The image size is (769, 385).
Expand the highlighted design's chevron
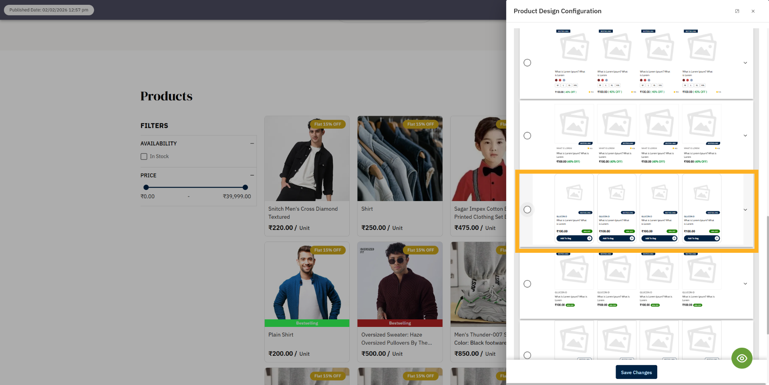[x=745, y=210]
